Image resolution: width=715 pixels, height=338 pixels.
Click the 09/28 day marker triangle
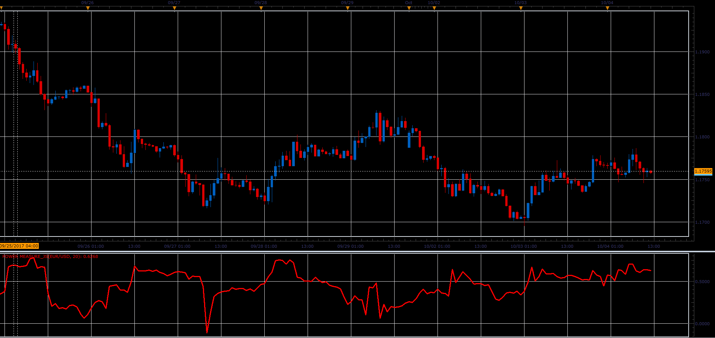point(261,8)
